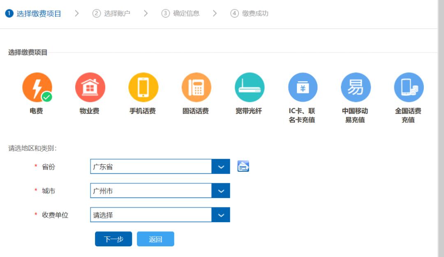444x257 pixels.
Task: Click the 固话话费 landline bill icon
Action: tap(196, 86)
